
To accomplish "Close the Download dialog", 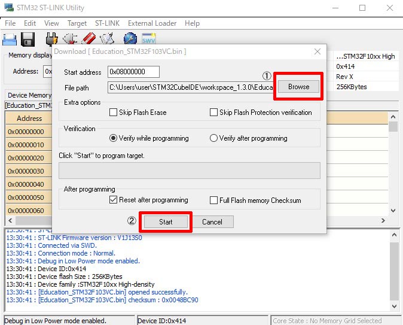I will point(317,51).
